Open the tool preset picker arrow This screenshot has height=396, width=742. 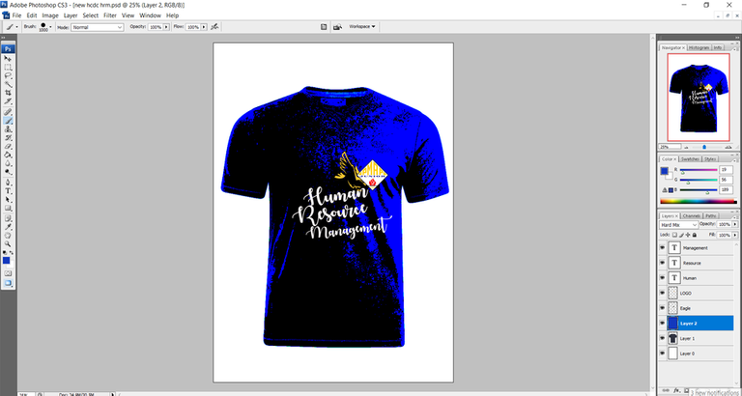(17, 27)
